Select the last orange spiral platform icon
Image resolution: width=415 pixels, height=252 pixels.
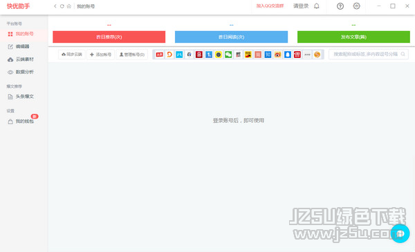tap(317, 55)
